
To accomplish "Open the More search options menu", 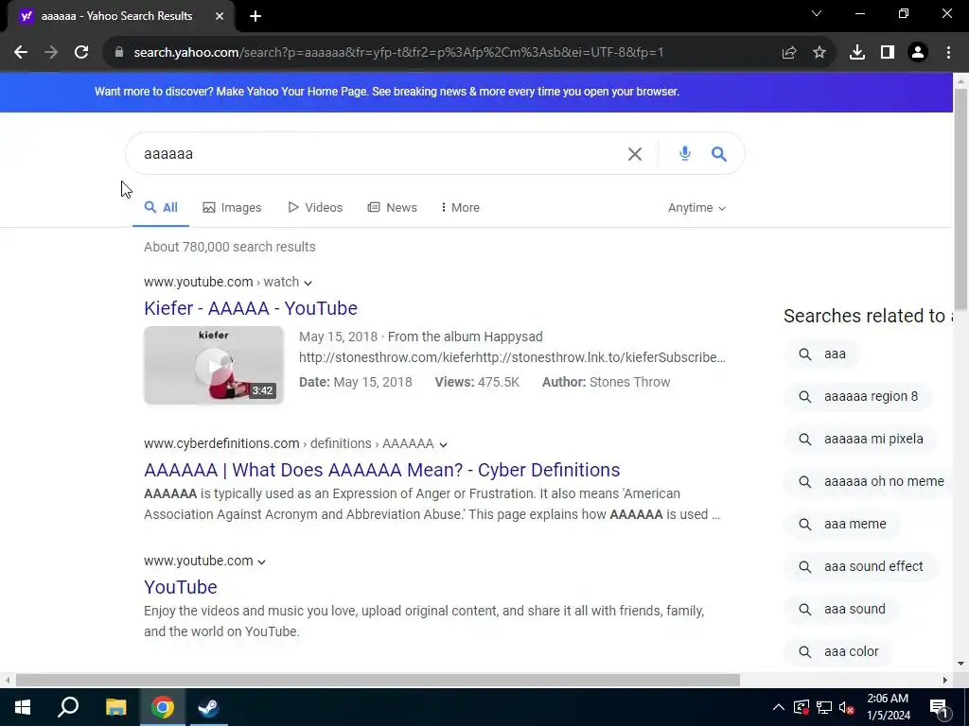I will point(461,207).
